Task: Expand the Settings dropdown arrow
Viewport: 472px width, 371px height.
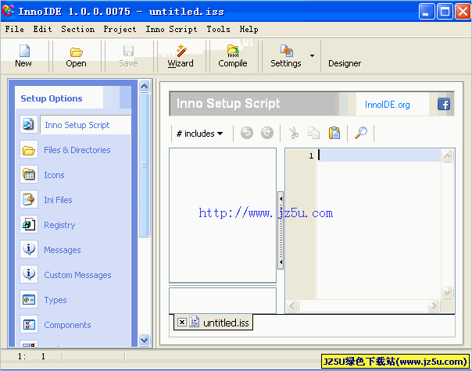Action: (x=312, y=55)
